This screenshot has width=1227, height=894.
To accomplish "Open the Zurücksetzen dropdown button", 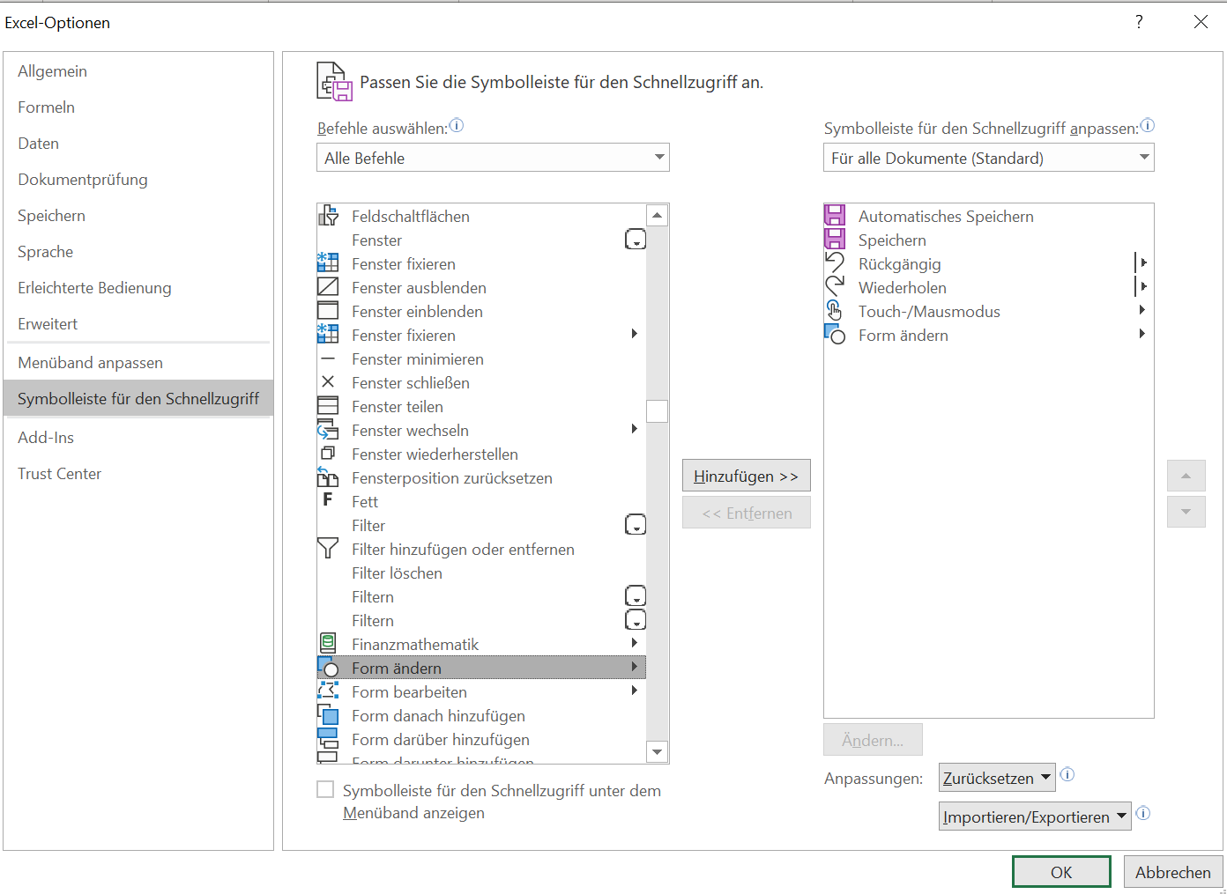I will [x=997, y=778].
